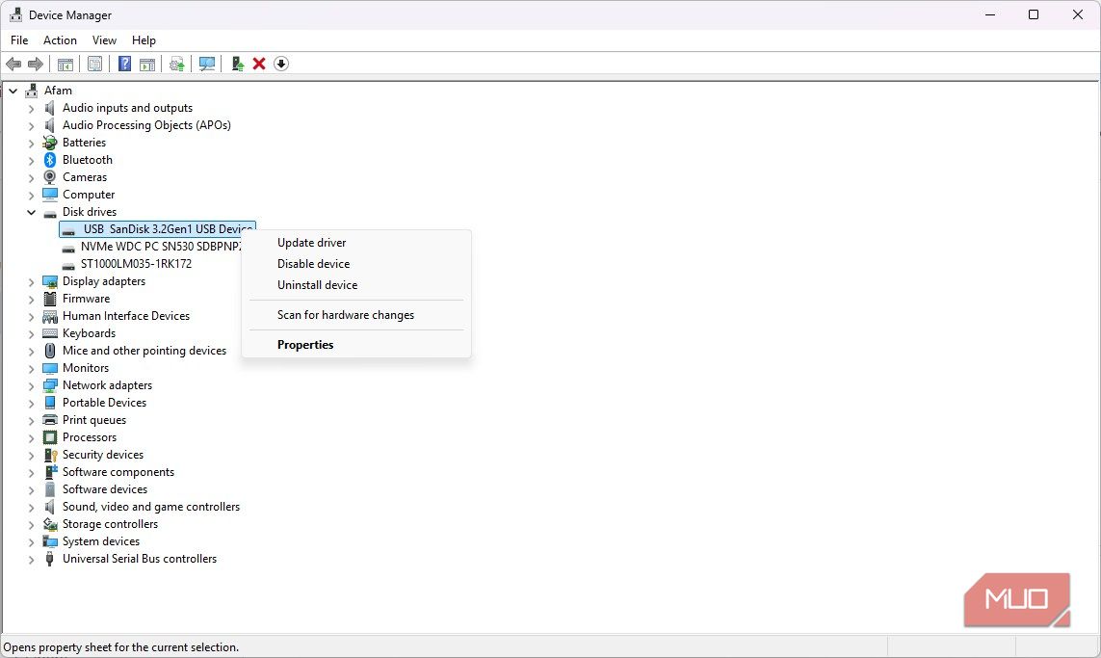Click the Forward arrow toolbar icon
The height and width of the screenshot is (658, 1101).
(x=35, y=64)
